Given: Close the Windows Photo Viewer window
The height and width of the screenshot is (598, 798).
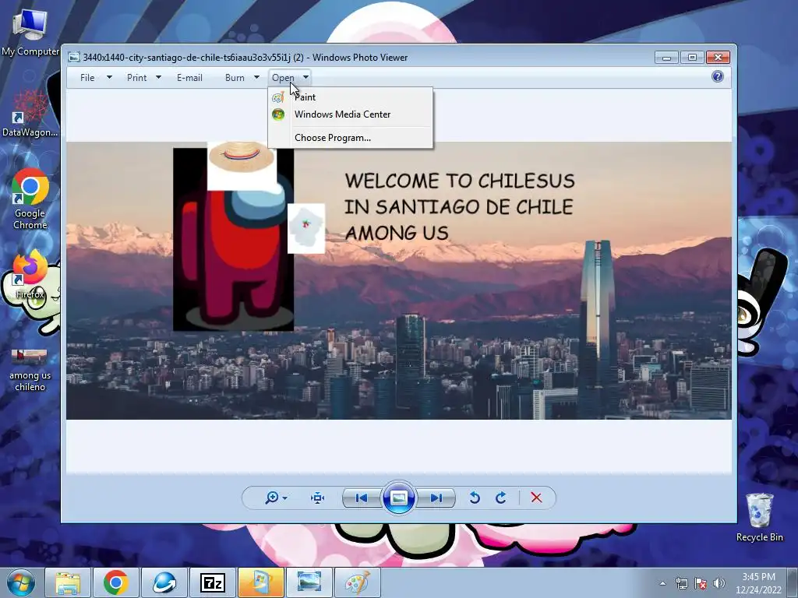Looking at the screenshot, I should click(718, 57).
